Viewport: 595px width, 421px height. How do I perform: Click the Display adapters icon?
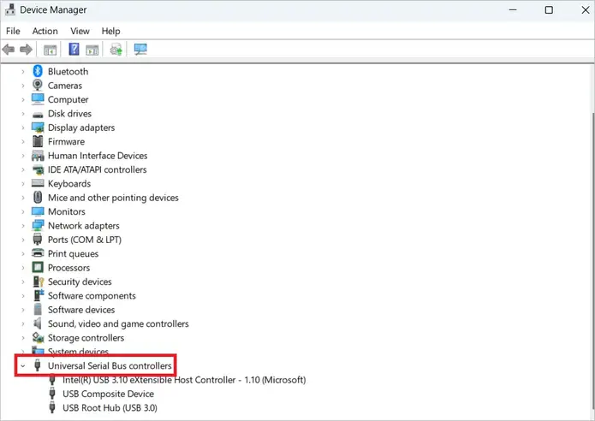[38, 127]
